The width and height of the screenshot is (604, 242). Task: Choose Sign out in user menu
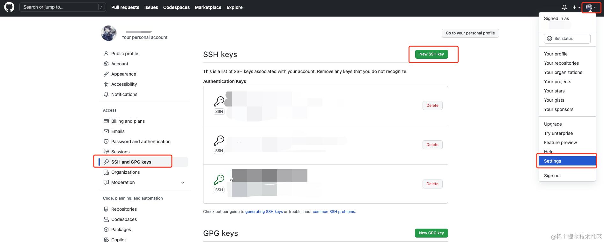[567, 176]
